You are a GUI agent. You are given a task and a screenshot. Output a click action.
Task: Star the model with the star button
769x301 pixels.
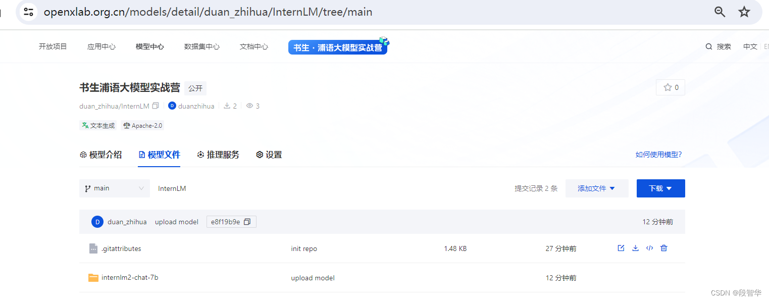pos(671,87)
